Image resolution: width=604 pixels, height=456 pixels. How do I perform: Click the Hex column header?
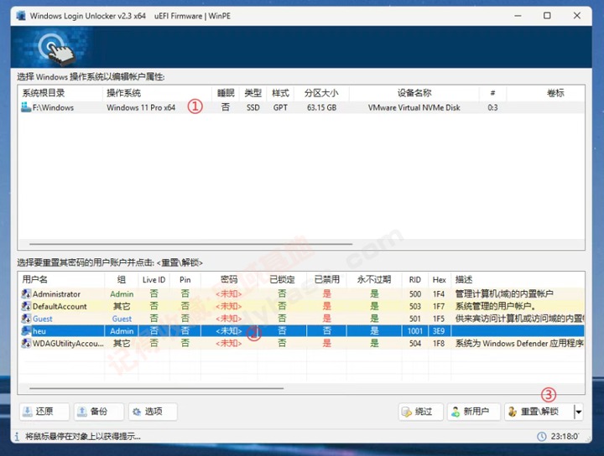point(439,280)
